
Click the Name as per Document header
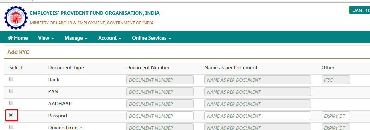tap(231, 68)
